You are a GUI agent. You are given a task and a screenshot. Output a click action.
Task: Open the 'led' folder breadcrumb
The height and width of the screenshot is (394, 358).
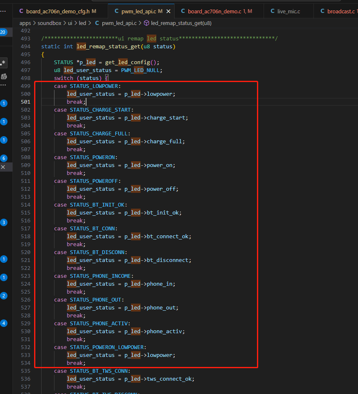tap(83, 23)
